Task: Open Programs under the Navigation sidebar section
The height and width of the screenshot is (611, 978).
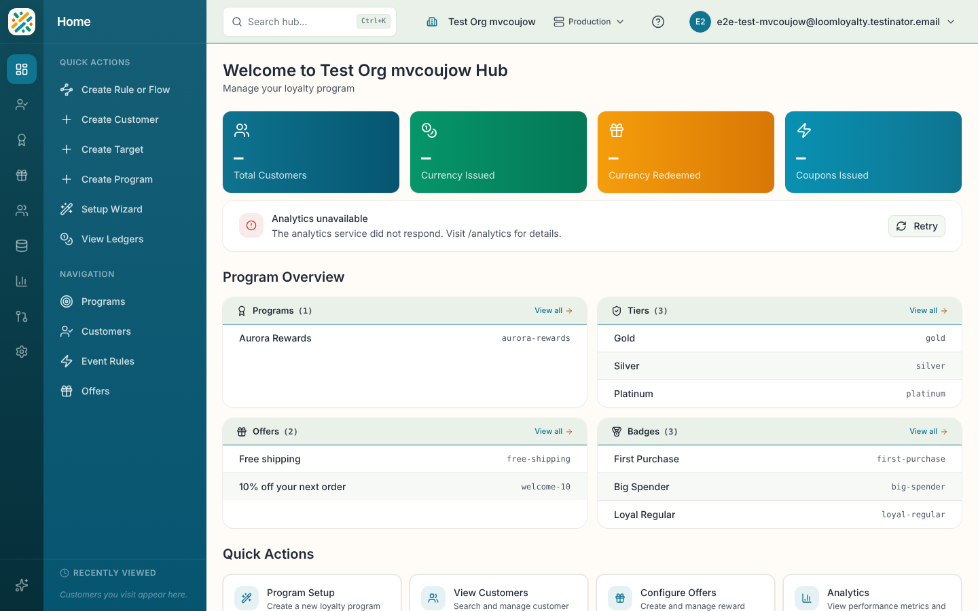Action: (x=125, y=301)
